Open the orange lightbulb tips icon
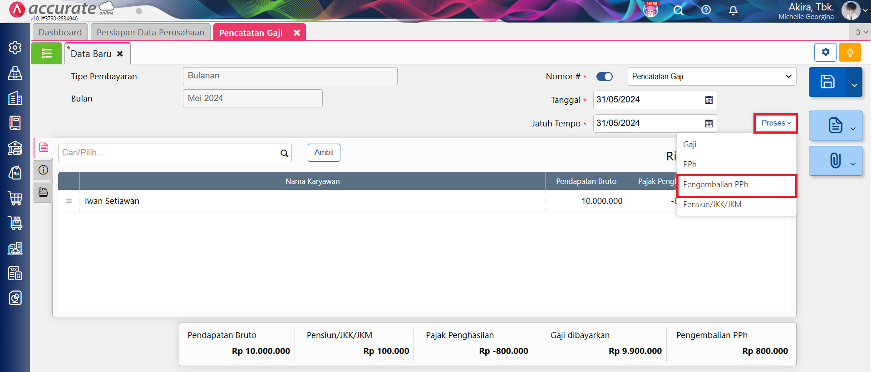This screenshot has width=871, height=372. point(850,53)
